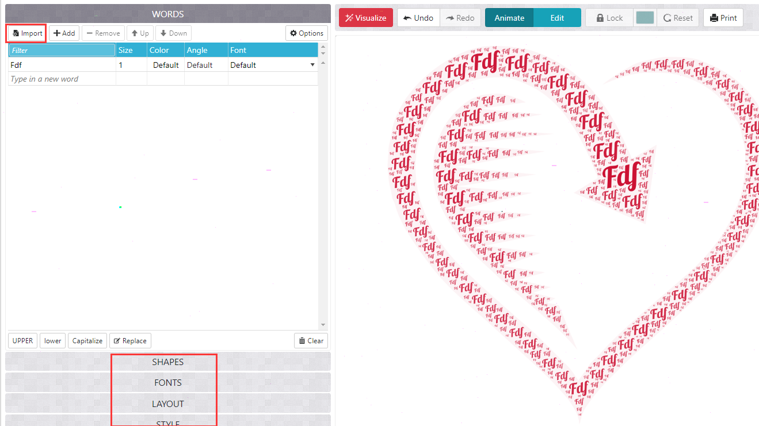Open the Replace words tool
The height and width of the screenshot is (426, 759).
(130, 341)
